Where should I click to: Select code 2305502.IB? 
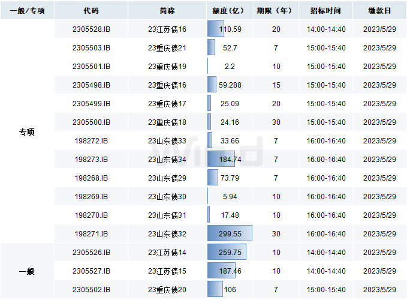pyautogui.click(x=91, y=290)
